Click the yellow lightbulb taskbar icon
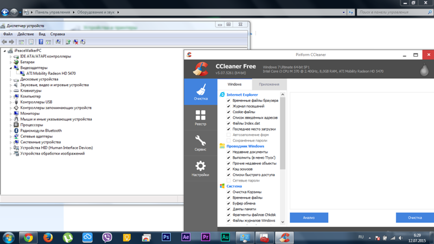Viewport: 434px width, 244px height. click(126, 237)
